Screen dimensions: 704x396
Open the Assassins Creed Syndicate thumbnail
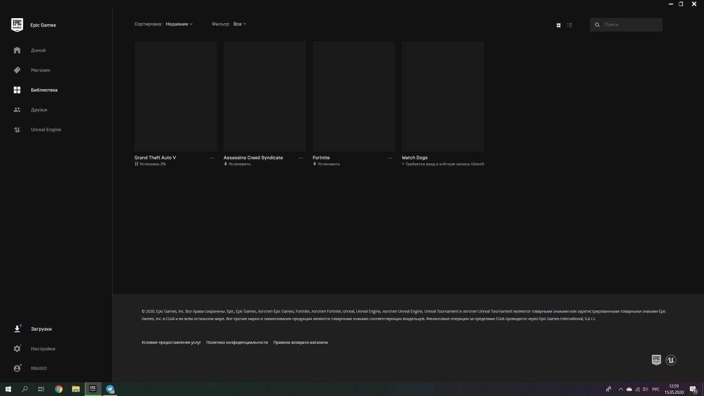tap(265, 96)
